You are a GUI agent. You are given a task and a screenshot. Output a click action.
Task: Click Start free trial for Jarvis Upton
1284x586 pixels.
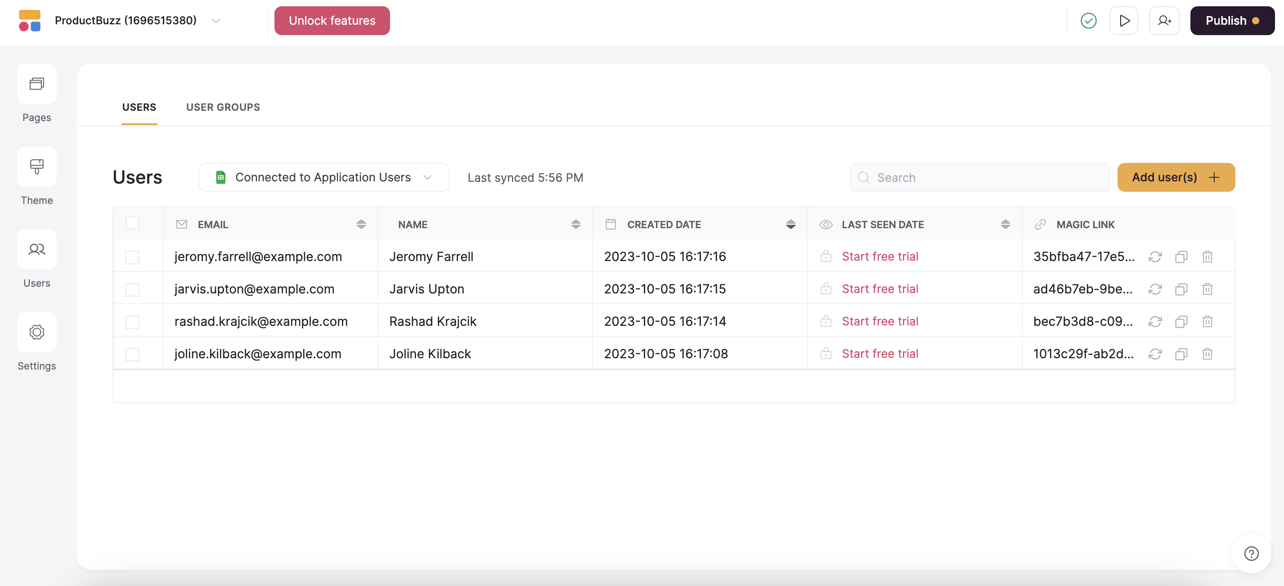click(x=880, y=289)
